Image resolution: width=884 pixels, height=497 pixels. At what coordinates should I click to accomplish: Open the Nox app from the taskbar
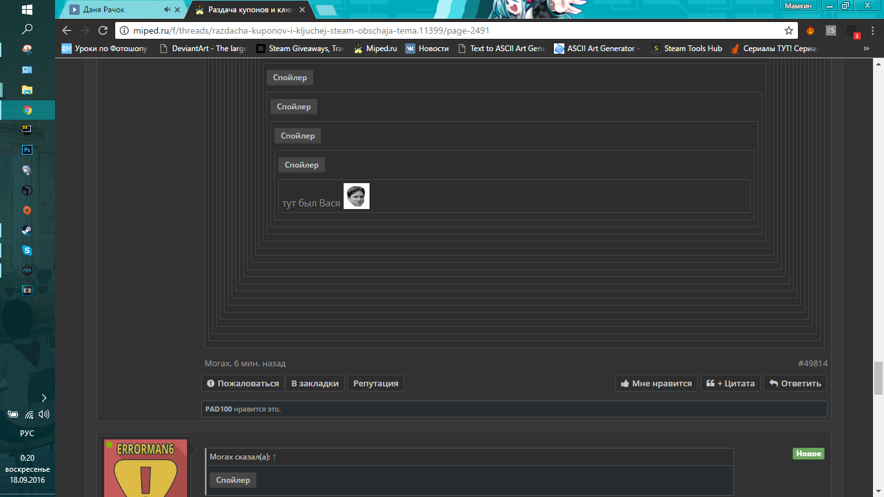pyautogui.click(x=27, y=271)
